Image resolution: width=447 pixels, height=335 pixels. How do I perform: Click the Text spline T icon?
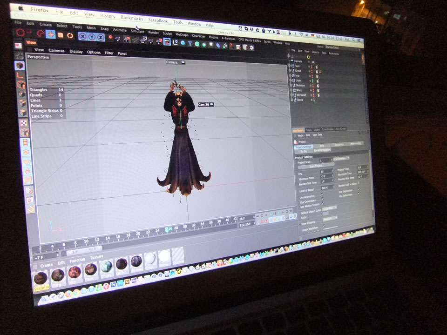tap(190, 43)
